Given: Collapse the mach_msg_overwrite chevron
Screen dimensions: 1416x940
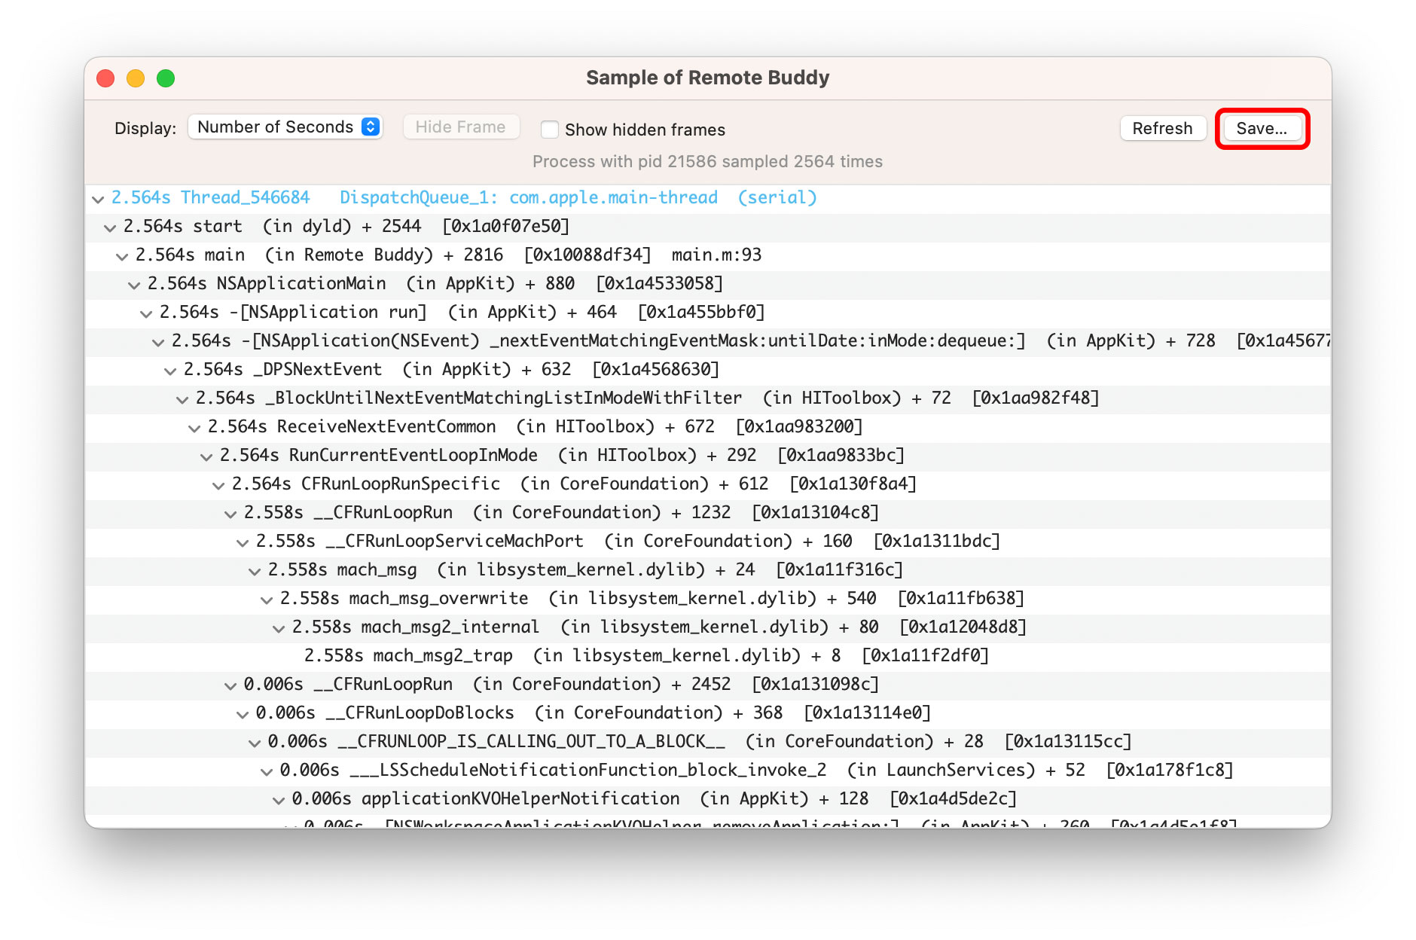Looking at the screenshot, I should (x=267, y=600).
